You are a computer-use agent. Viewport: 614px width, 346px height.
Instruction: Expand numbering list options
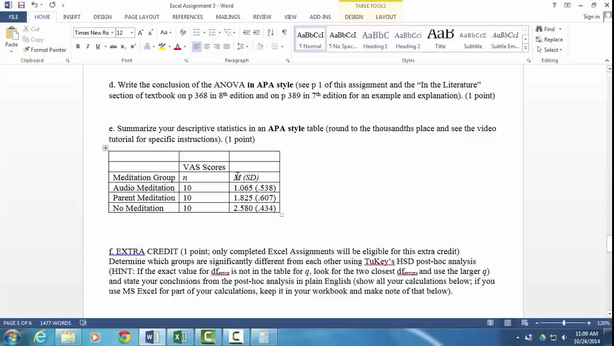220,33
